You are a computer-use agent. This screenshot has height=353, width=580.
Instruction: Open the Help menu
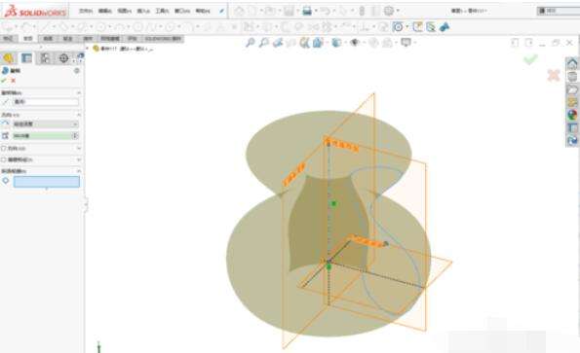point(203,11)
